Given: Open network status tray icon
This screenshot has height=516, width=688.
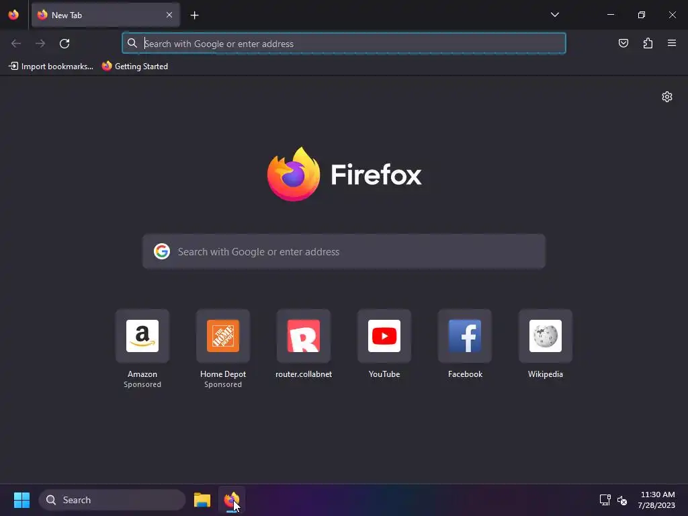Looking at the screenshot, I should coord(605,500).
